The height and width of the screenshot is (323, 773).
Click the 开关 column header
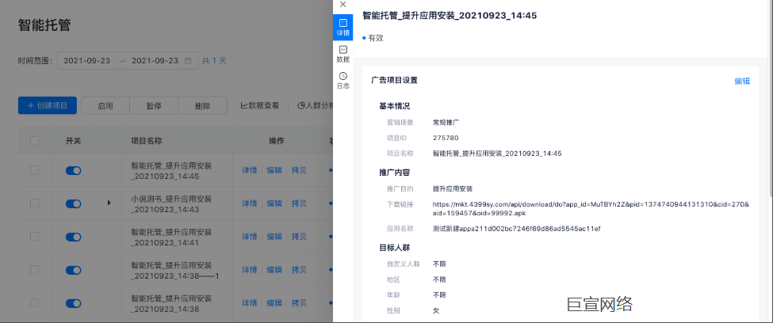[74, 141]
